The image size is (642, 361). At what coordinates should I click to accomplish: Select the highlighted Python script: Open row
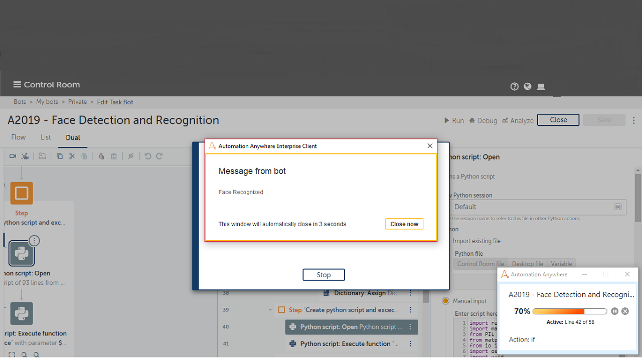coord(351,327)
